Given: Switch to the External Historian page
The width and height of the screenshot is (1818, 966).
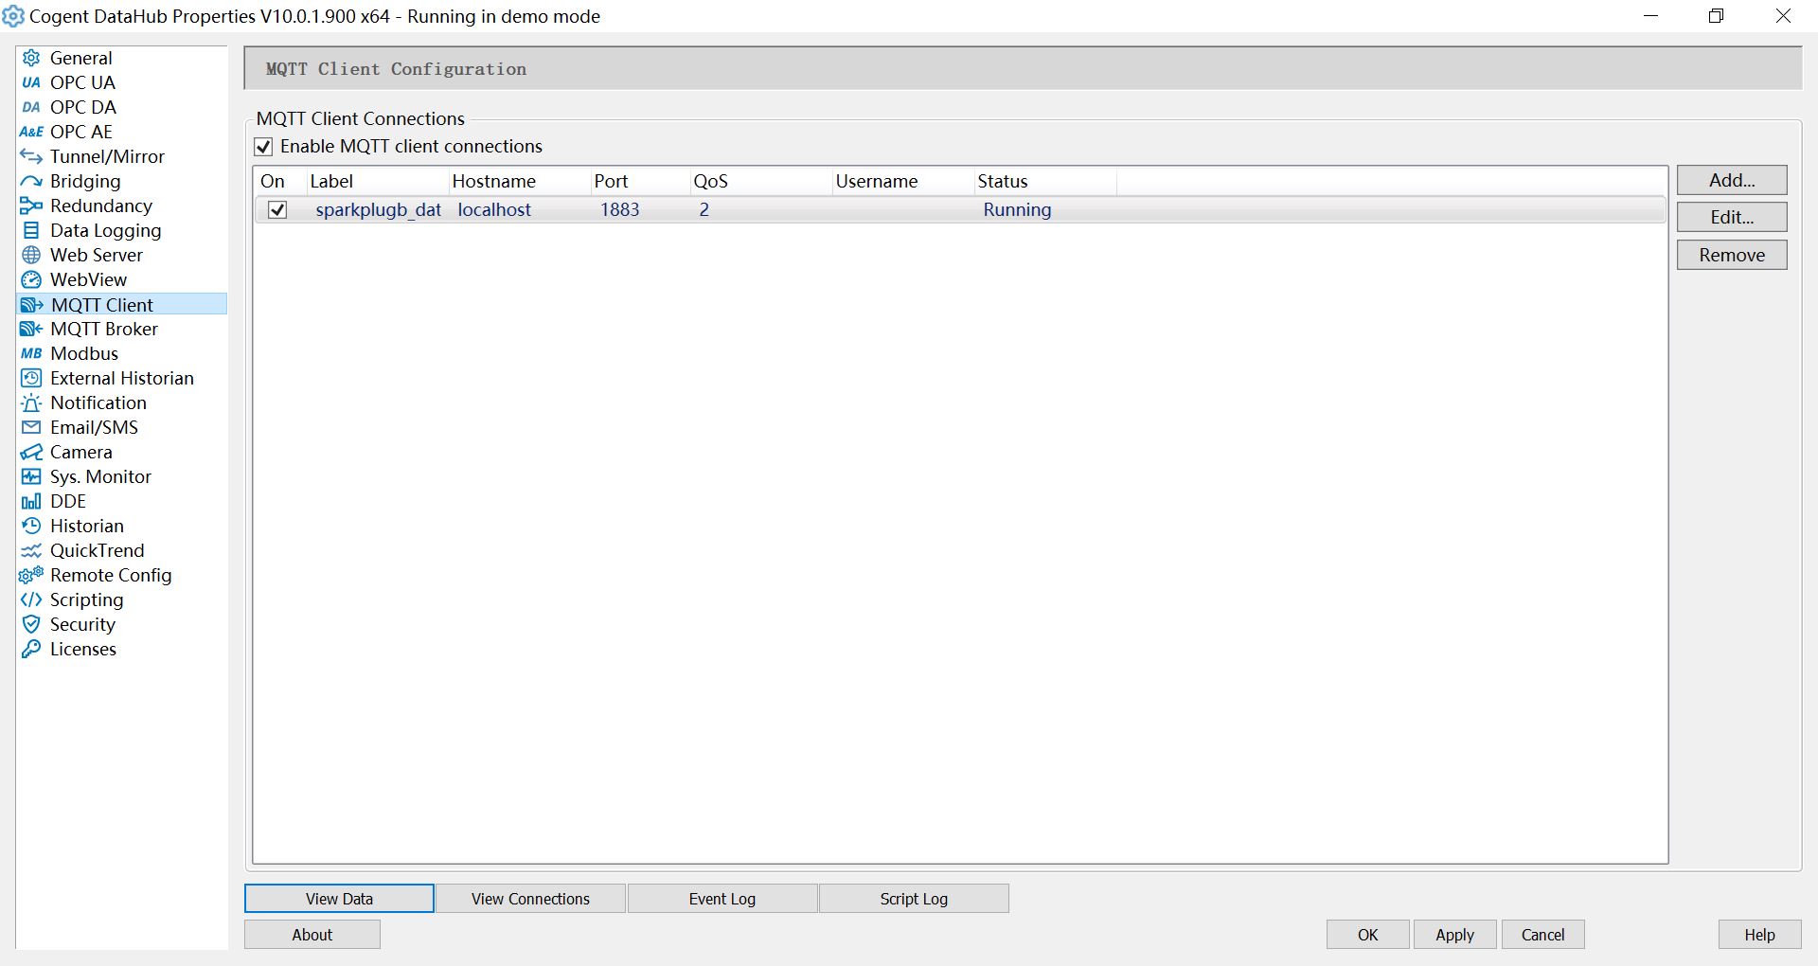Looking at the screenshot, I should [x=121, y=378].
